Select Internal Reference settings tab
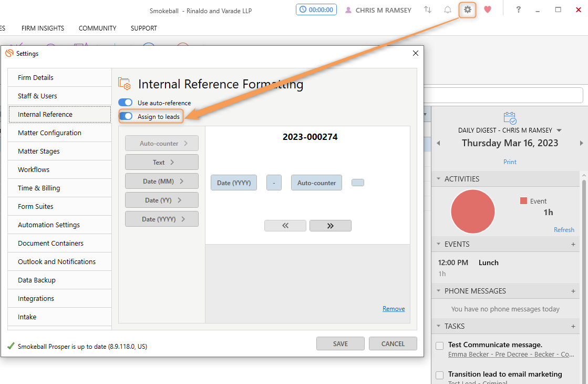Image resolution: width=588 pixels, height=384 pixels. click(x=59, y=114)
